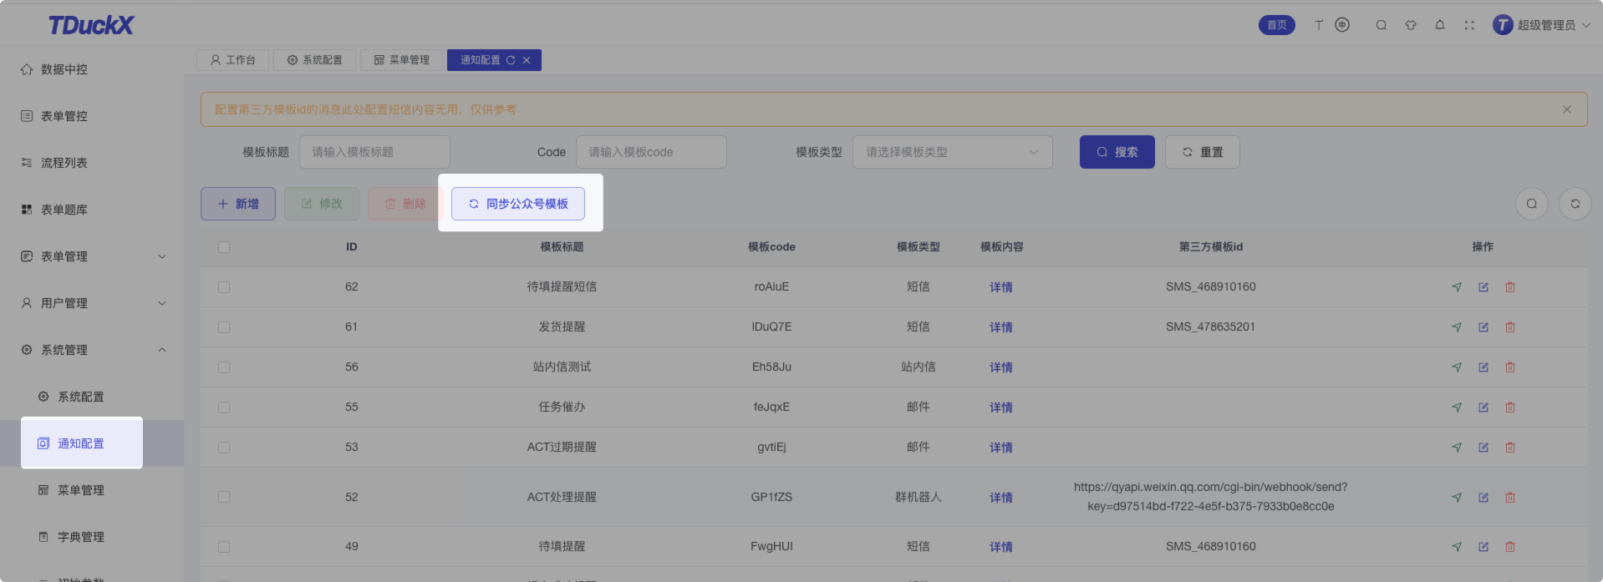Screen dimensions: 1603x582
Task: Click the 搜索 button
Action: pos(1117,152)
